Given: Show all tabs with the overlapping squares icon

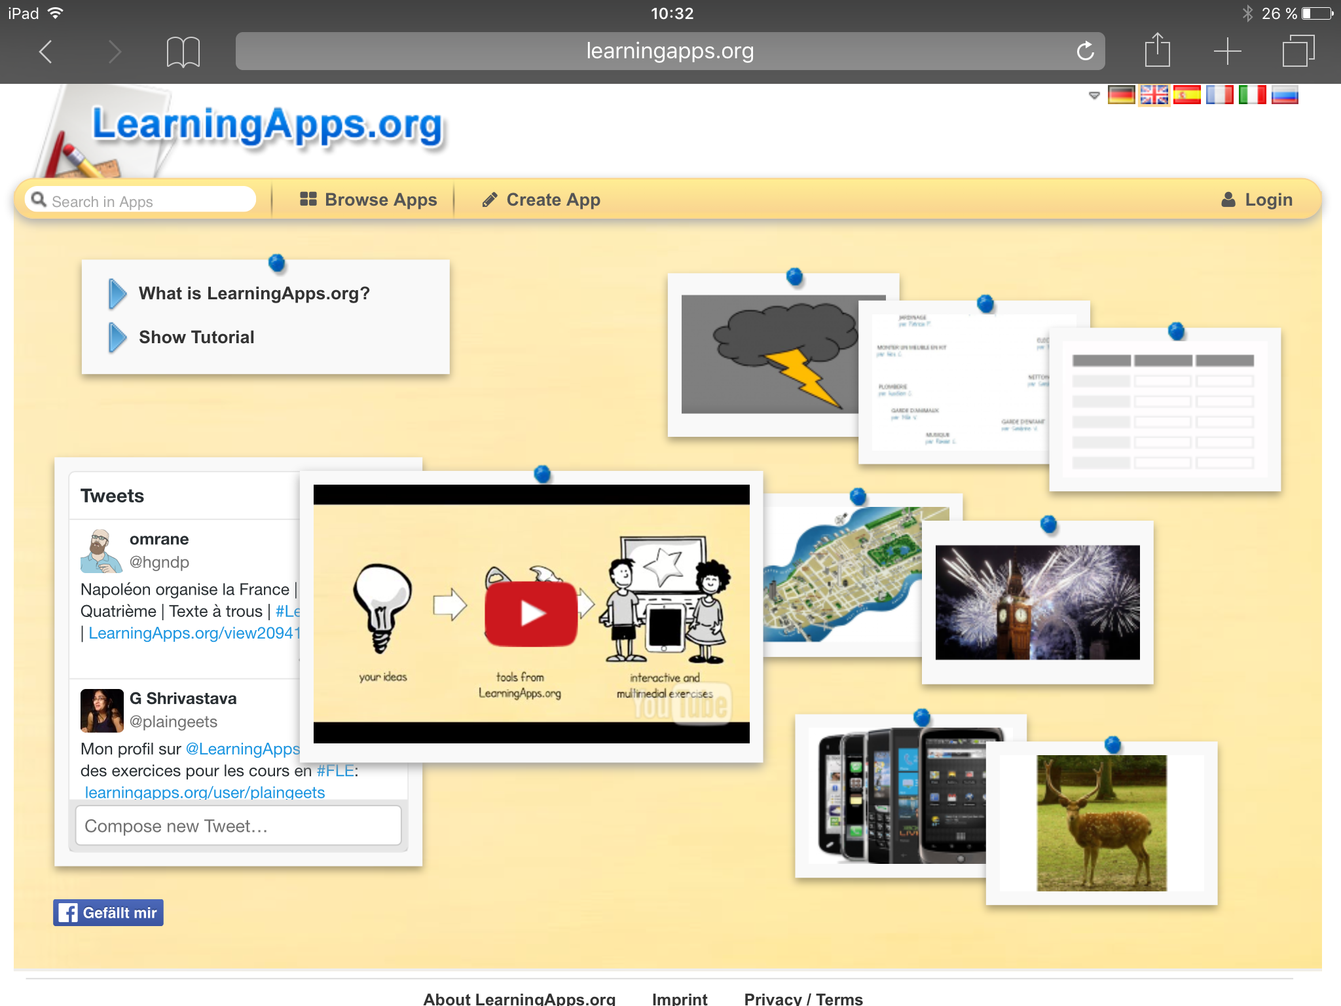Looking at the screenshot, I should click(x=1298, y=51).
